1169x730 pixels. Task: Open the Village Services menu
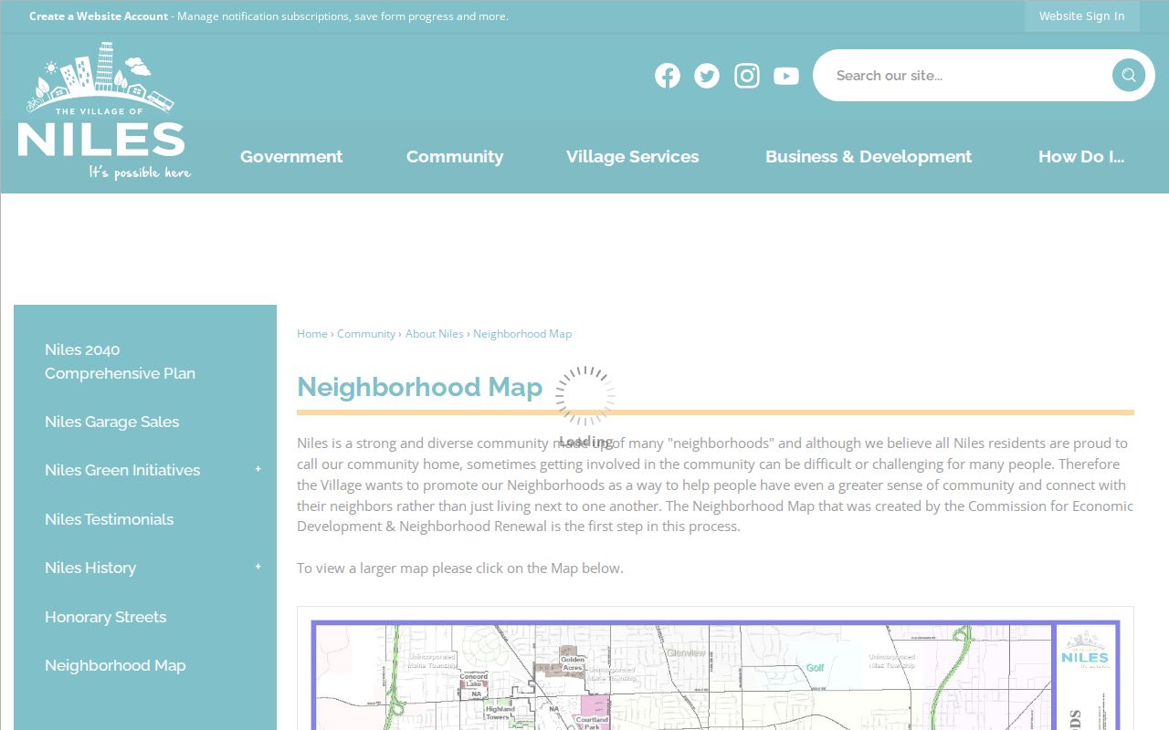[632, 156]
